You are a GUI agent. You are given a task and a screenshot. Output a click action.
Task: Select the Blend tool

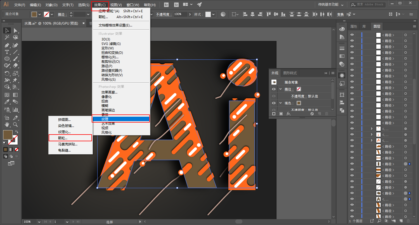point(16,102)
